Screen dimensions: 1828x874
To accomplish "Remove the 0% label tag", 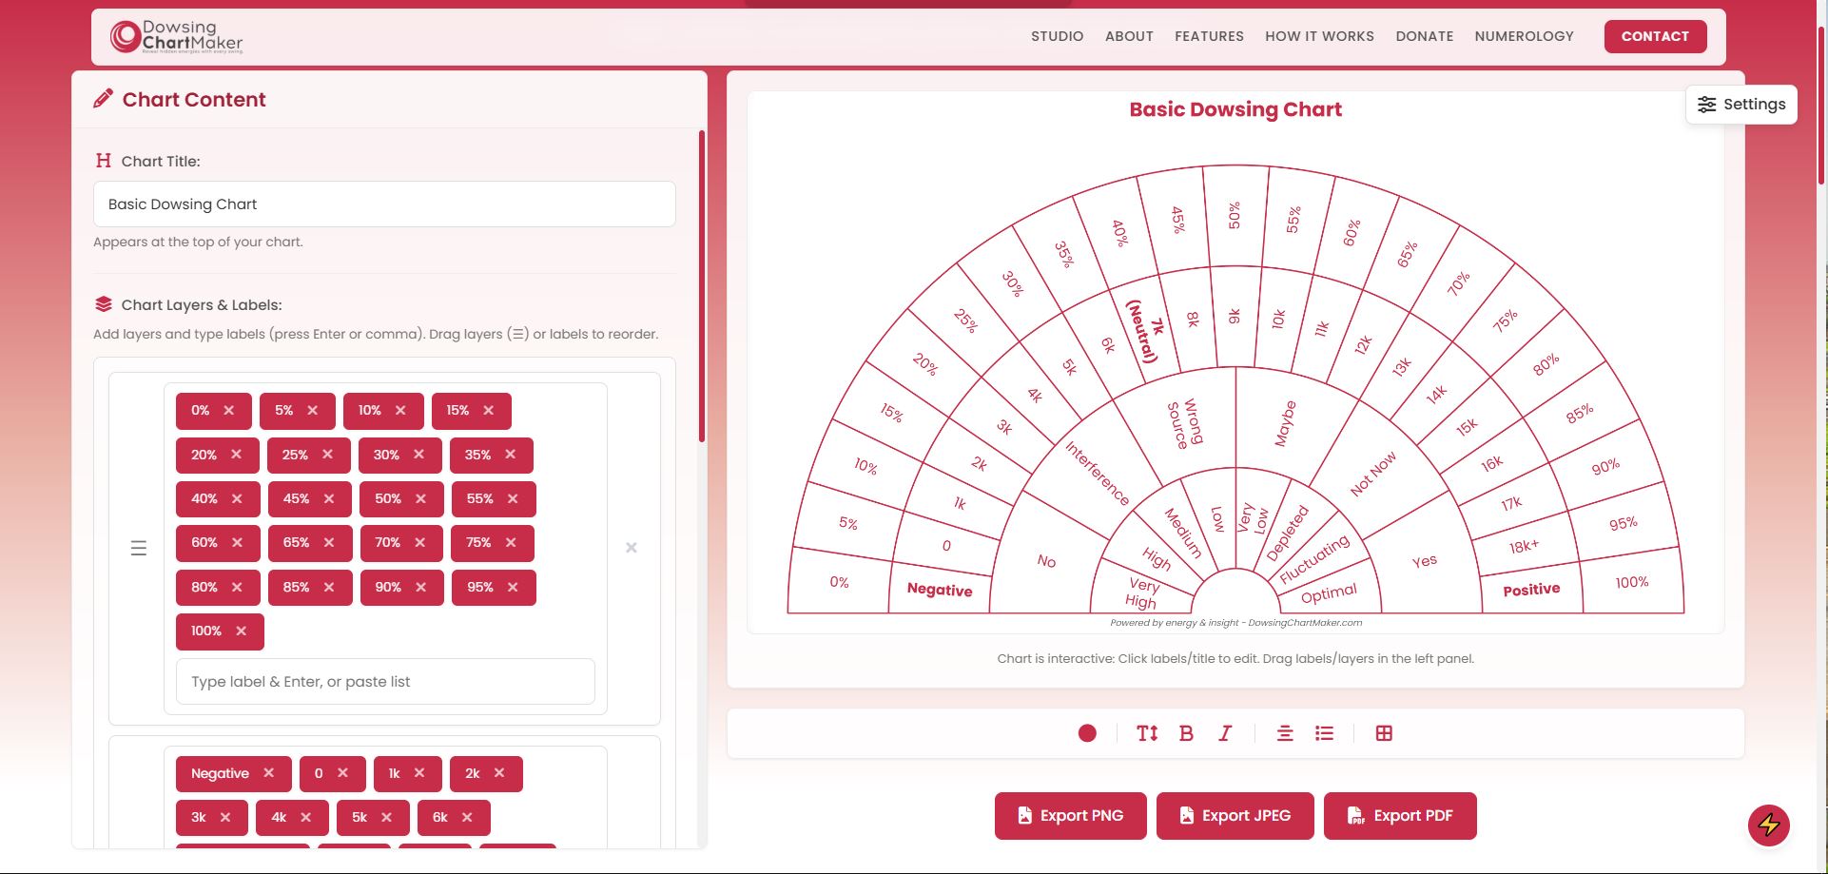I will pyautogui.click(x=229, y=411).
